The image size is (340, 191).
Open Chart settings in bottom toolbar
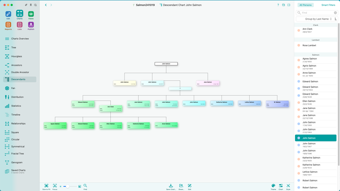coord(281,187)
